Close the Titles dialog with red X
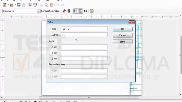Viewport: 182px width, 102px height. pos(132,22)
